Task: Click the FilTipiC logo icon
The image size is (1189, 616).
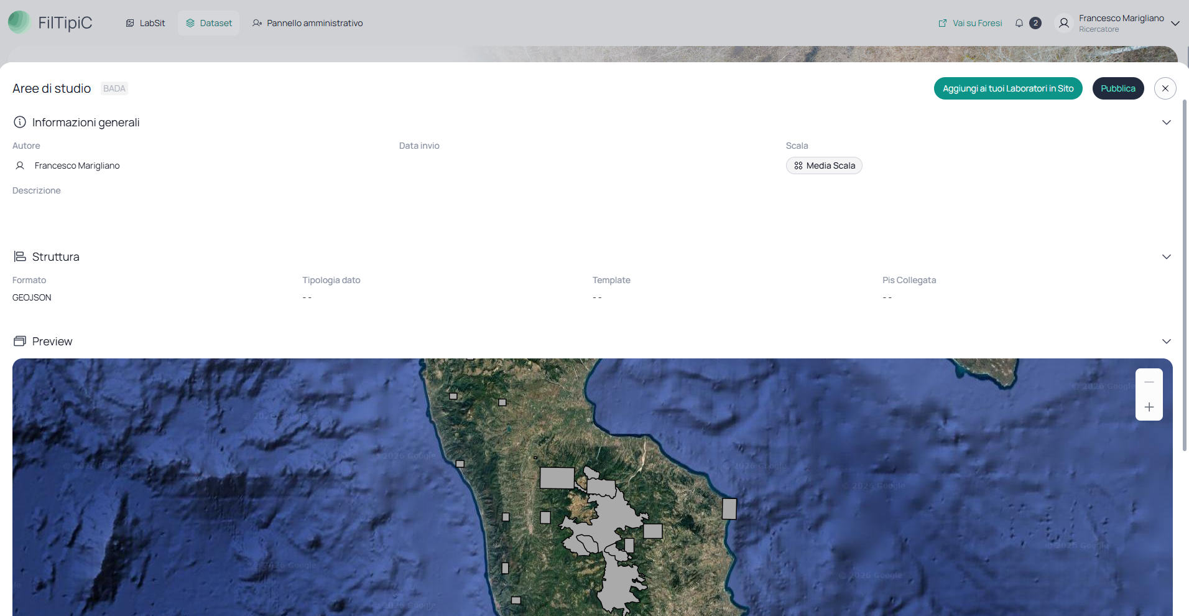Action: pos(19,22)
